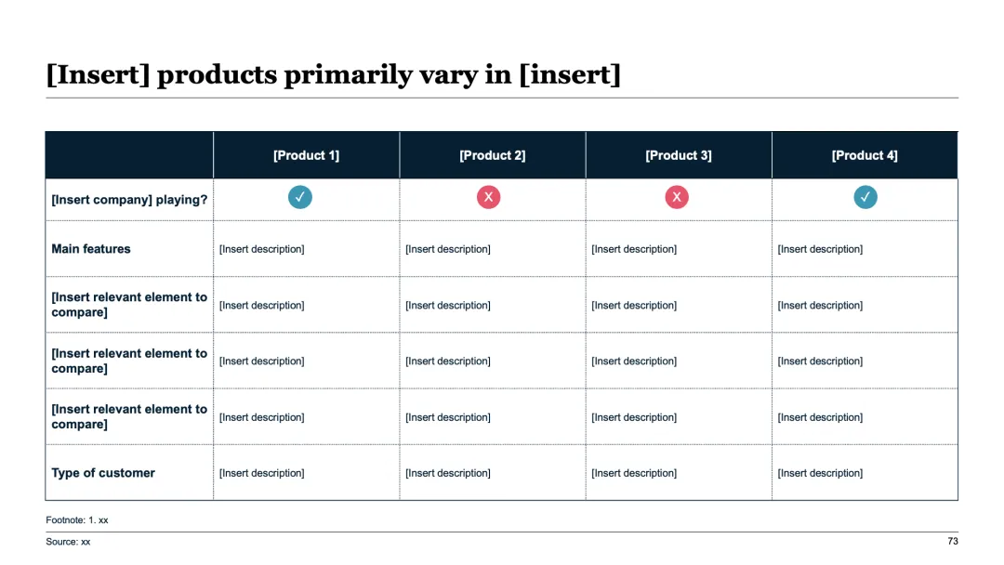Screen dimensions: 1004x565
Task: Click the 'Footnote: 1. xx' text
Action: click(77, 520)
